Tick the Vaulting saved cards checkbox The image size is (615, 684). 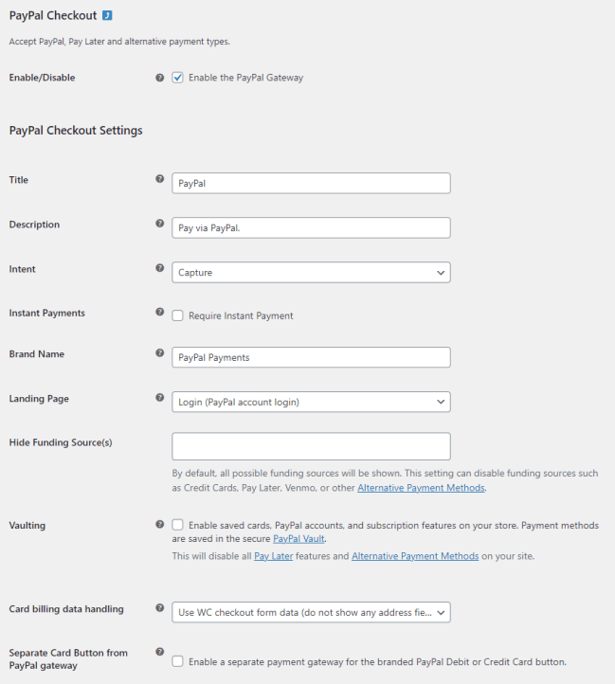point(177,524)
